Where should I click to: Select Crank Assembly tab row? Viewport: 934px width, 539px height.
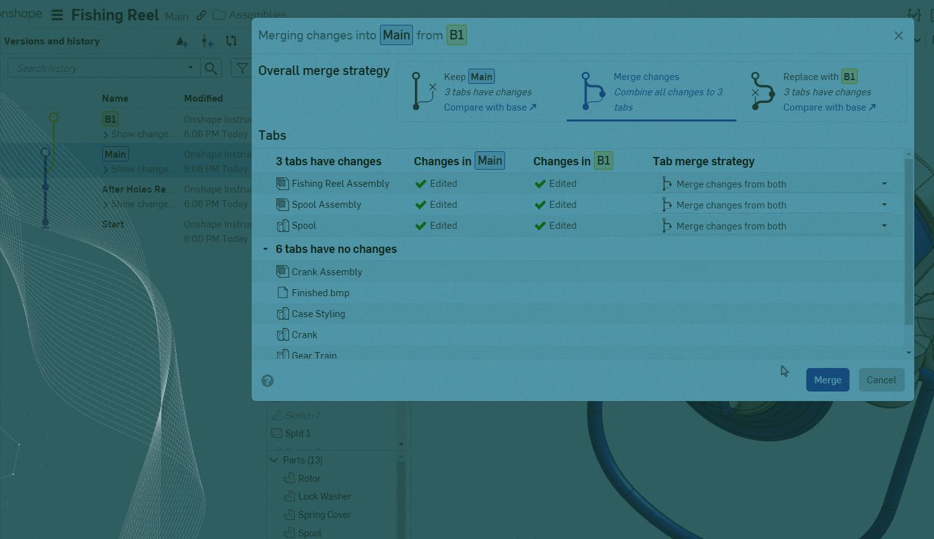[x=327, y=272]
